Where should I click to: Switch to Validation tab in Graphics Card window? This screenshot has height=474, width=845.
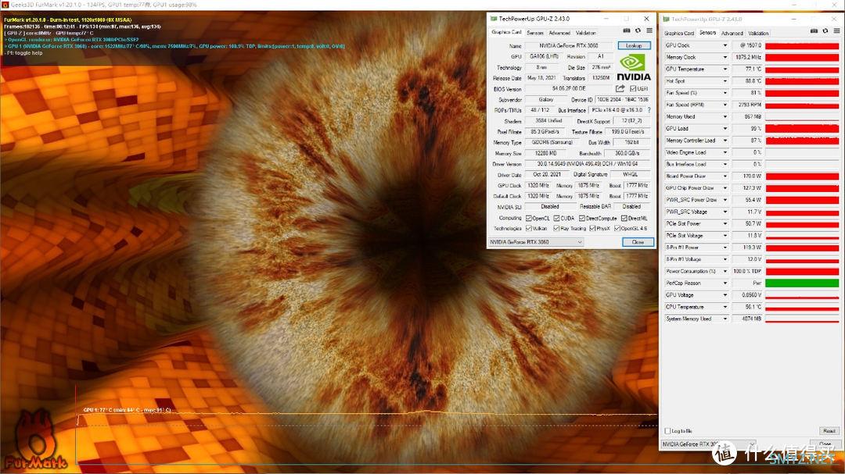pyautogui.click(x=586, y=33)
